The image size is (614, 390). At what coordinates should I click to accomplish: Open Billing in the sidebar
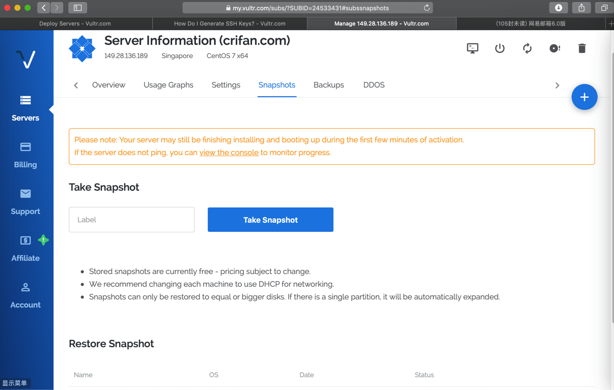coord(25,155)
